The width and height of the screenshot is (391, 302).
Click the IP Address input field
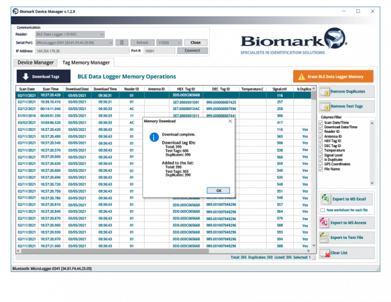click(82, 51)
